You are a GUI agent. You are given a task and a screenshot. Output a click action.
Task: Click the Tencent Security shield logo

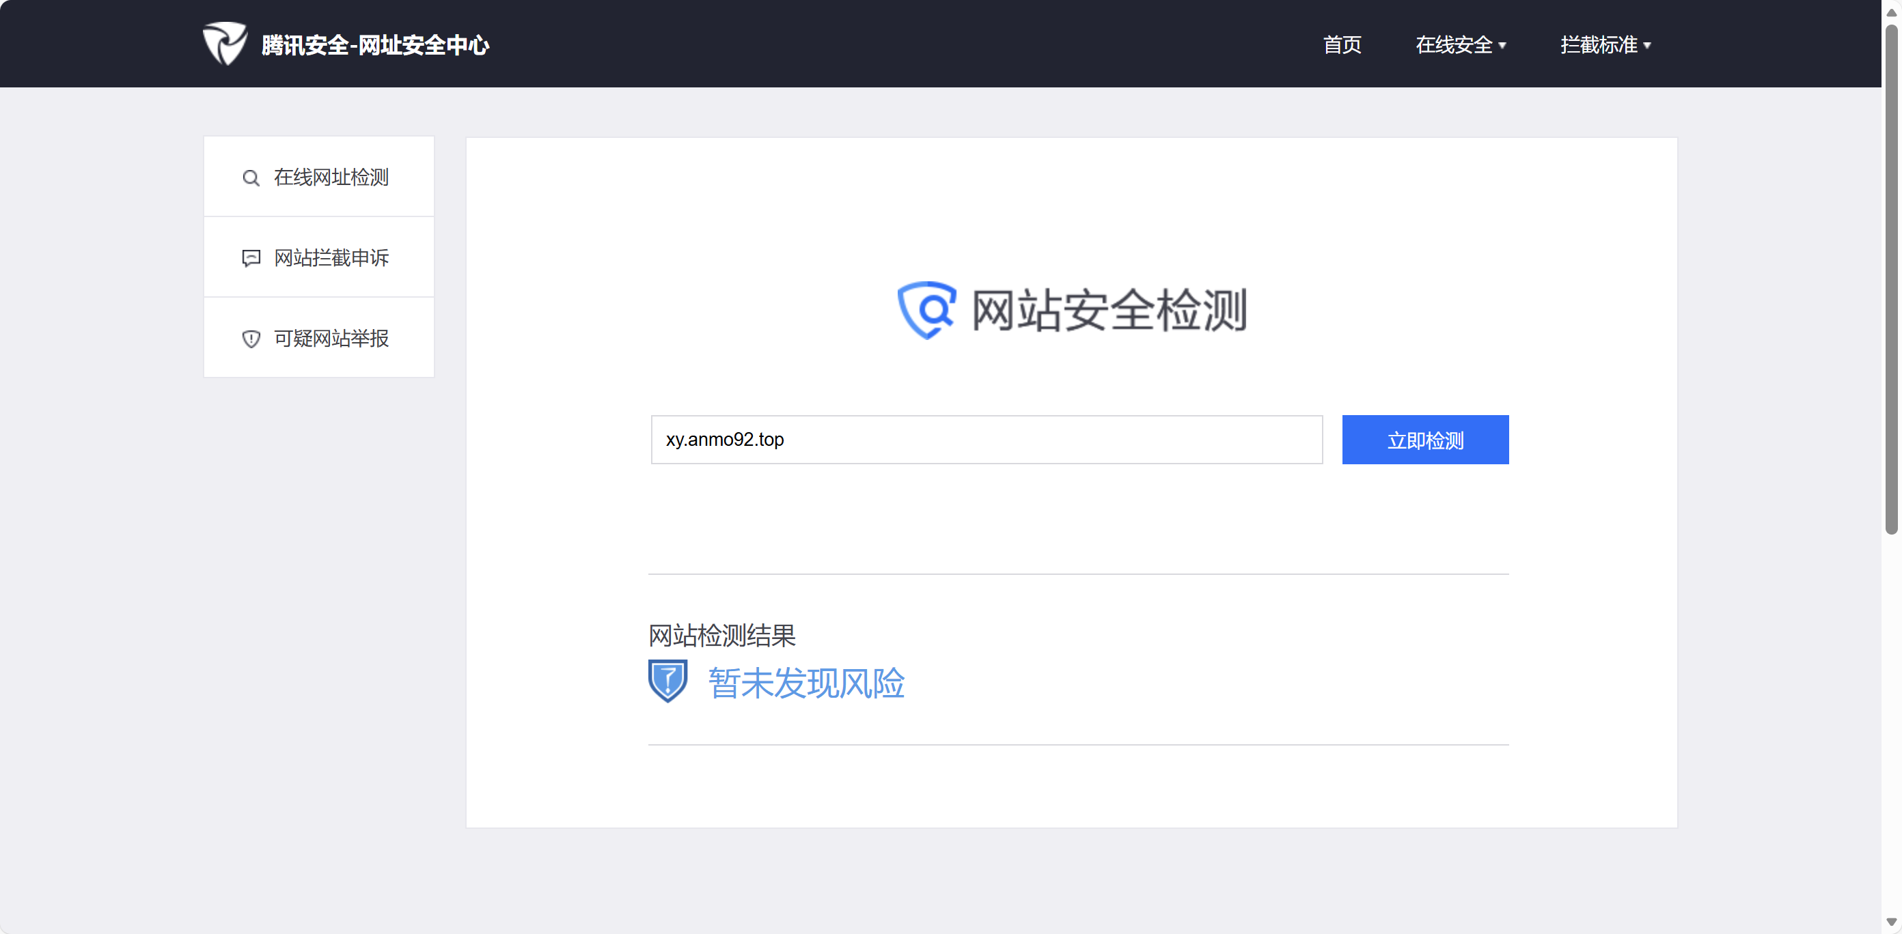point(225,44)
